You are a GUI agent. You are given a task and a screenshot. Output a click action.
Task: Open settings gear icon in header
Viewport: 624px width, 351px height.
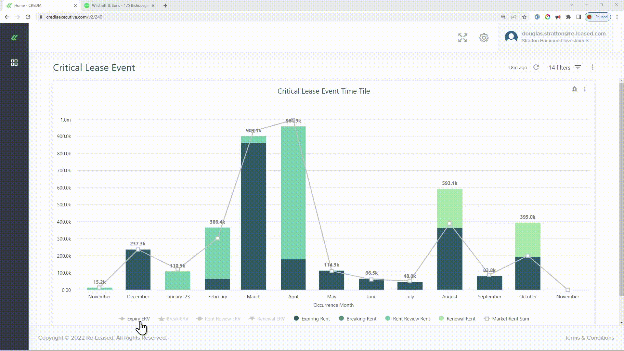coord(484,38)
